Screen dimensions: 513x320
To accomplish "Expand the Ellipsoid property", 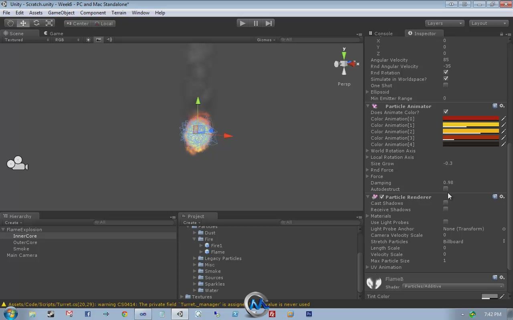I will (368, 92).
